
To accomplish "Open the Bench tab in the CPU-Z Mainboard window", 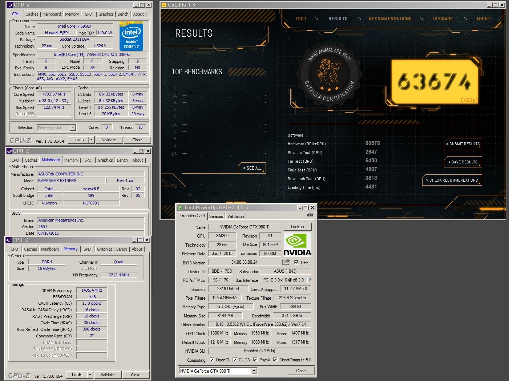I will [x=122, y=160].
